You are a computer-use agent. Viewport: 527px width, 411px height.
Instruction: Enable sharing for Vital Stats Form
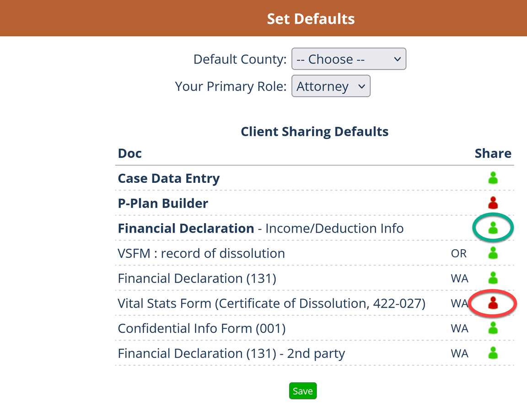click(493, 303)
